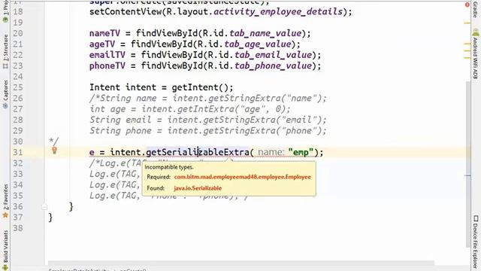Screen dimensions: 481x271
Task: Click tab_email_value on line 22
Action: click(273, 55)
